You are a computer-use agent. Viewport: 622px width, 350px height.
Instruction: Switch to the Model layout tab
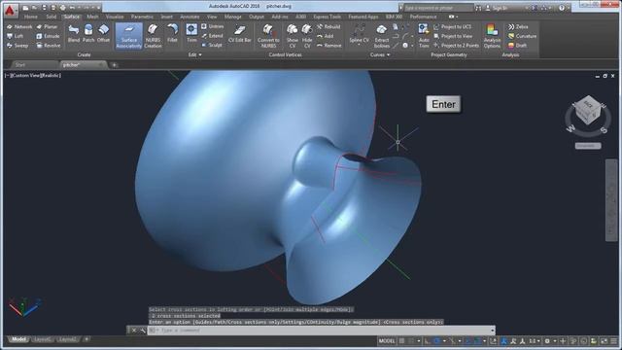(18, 339)
